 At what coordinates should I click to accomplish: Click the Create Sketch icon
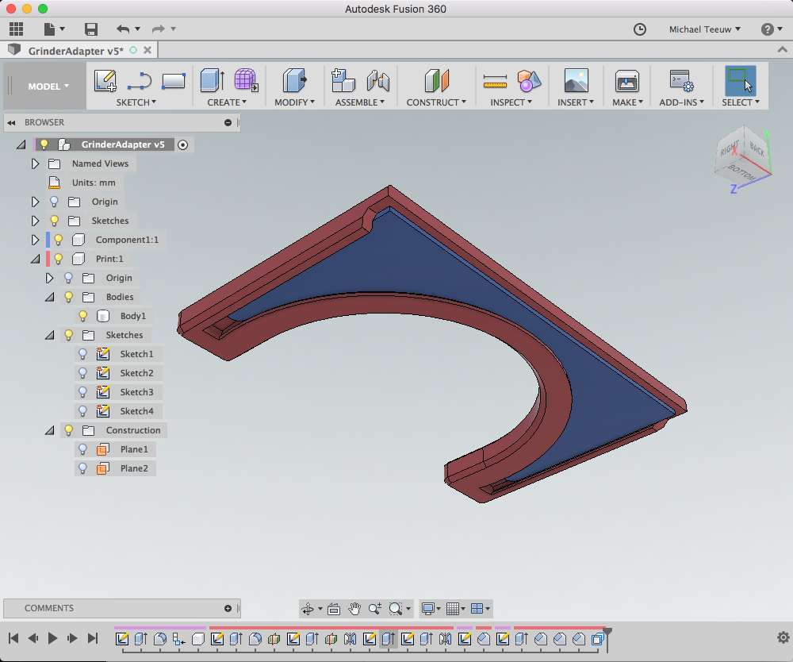105,81
